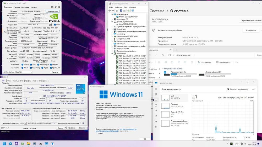Open the GPU selection dropdown in GPU-Z
Image resolution: width=262 pixels, height=147 pixels.
[x=17, y=72]
